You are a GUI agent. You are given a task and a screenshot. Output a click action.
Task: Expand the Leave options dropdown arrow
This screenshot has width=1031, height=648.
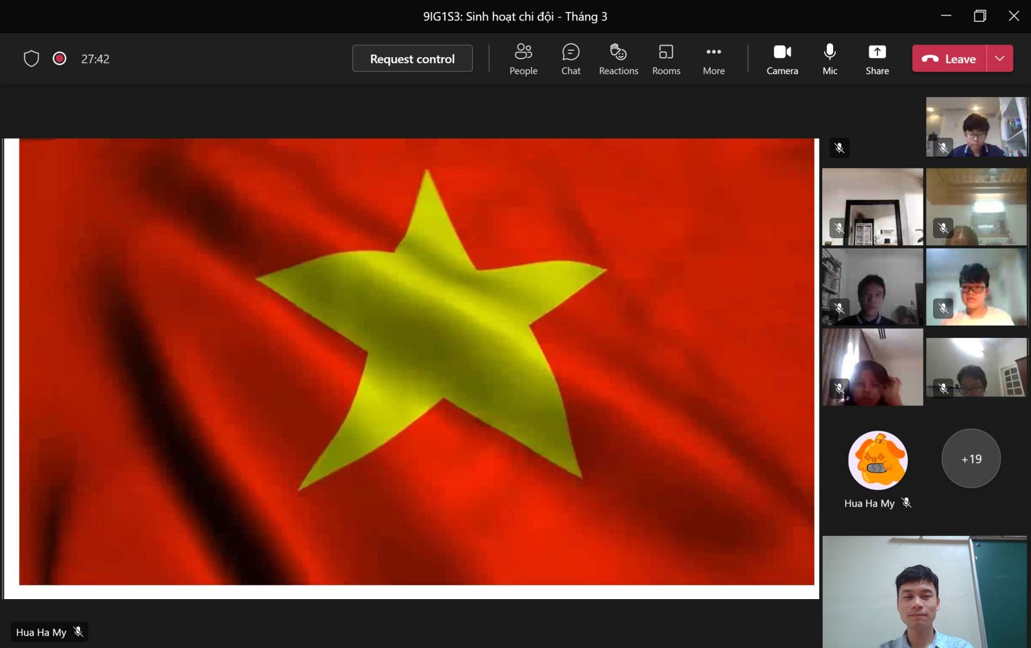[999, 59]
